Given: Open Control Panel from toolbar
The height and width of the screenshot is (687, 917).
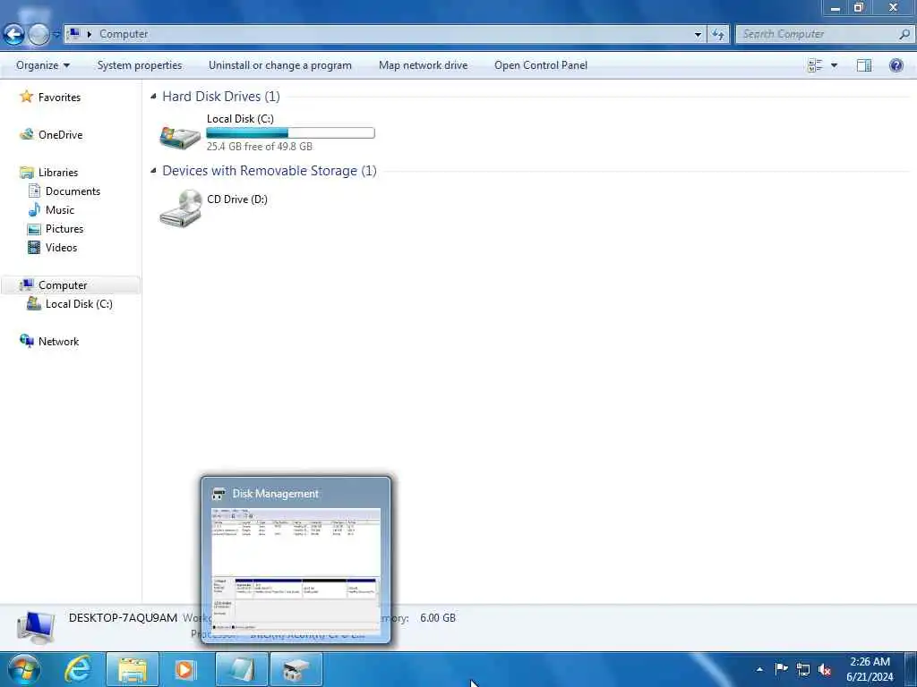Looking at the screenshot, I should tap(540, 65).
